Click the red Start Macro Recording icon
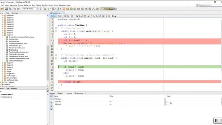The image size is (222, 125). click(x=106, y=16)
